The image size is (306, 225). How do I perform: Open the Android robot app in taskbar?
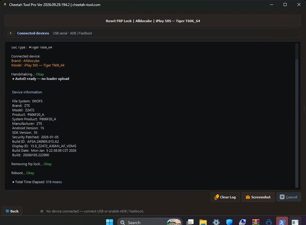(x=269, y=222)
